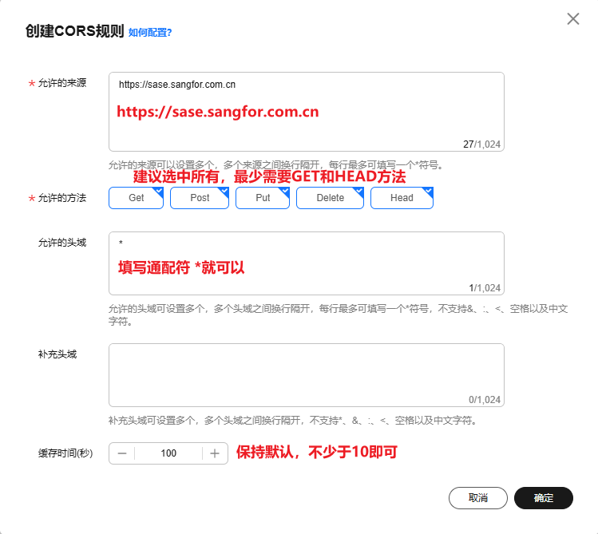Toggle the Head method option
This screenshot has width=598, height=534.
tap(402, 198)
